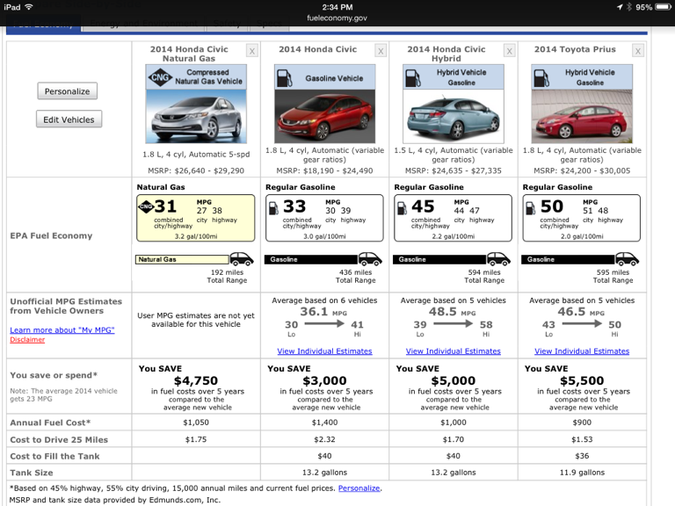Click the 31 combined MPG yellow box
Screen dimensions: 675x506
196,218
